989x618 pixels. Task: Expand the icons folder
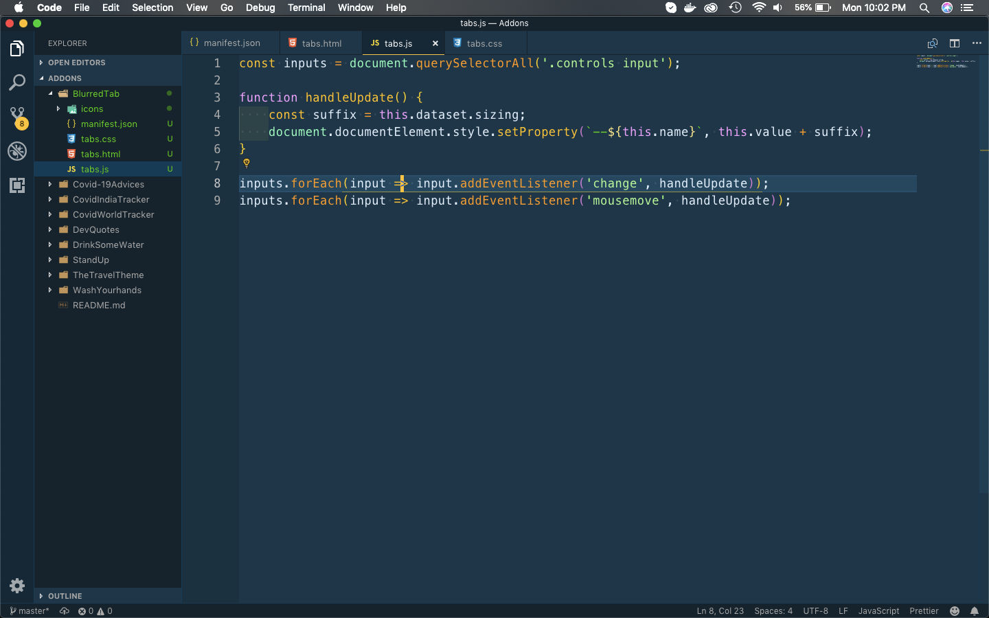tap(108, 108)
